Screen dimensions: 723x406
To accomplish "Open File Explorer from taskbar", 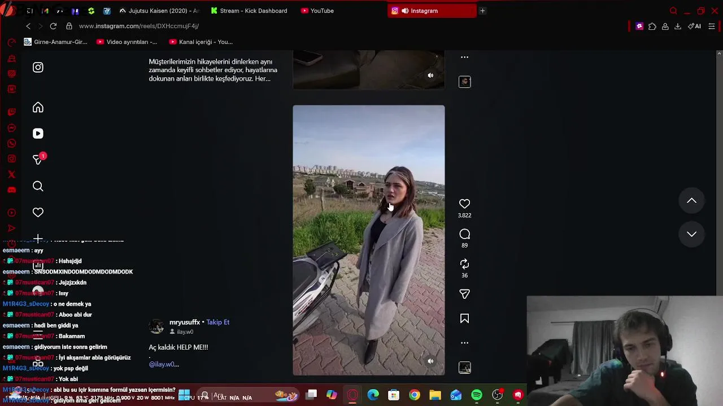I will coord(435,395).
